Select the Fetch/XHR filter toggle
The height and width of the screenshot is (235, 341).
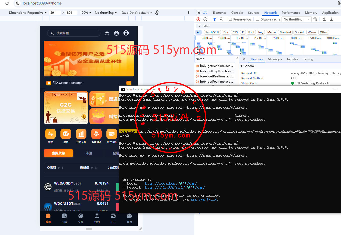[x=212, y=32]
